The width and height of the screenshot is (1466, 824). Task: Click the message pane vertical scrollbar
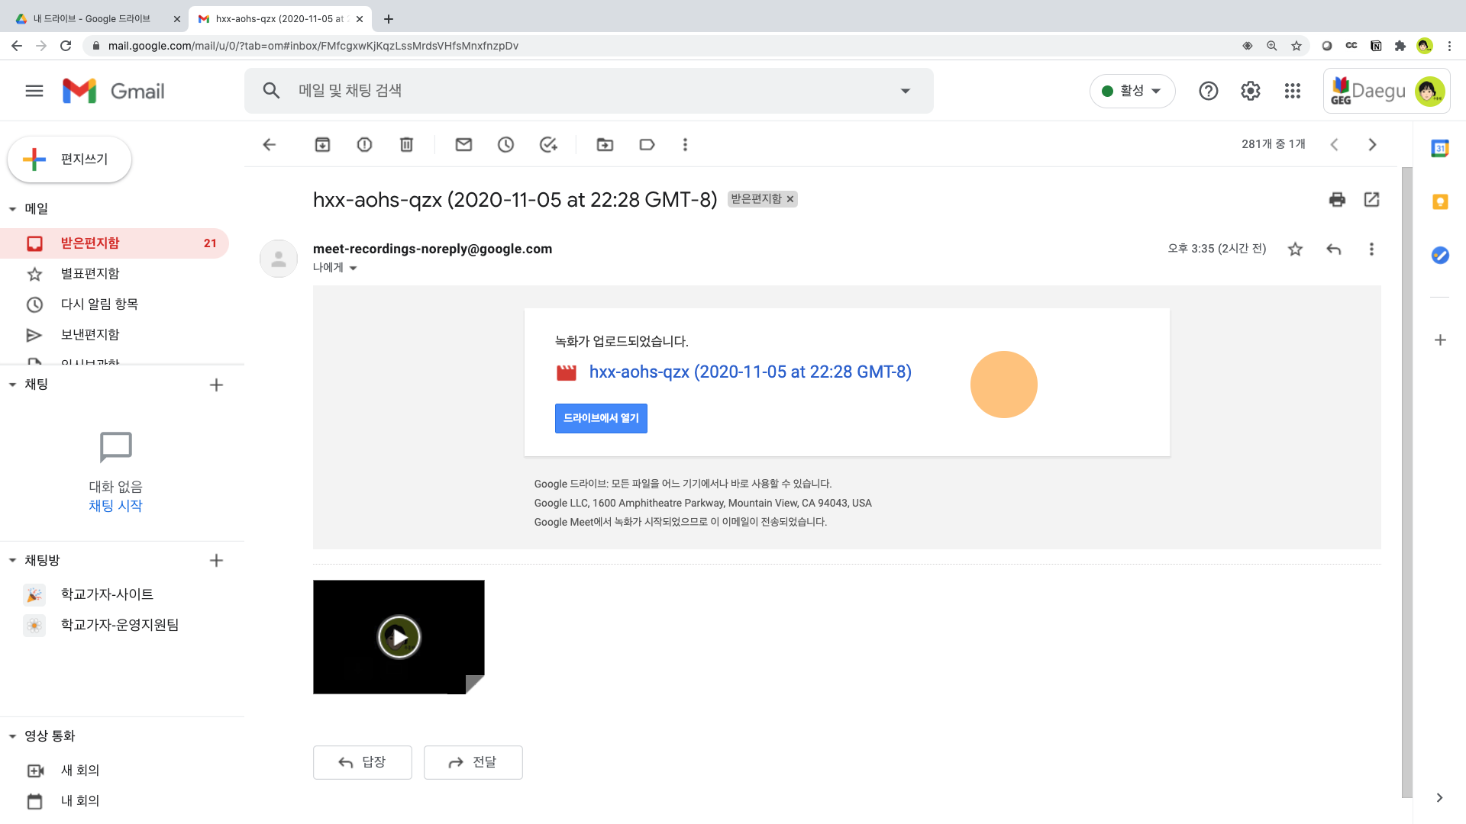(1406, 481)
